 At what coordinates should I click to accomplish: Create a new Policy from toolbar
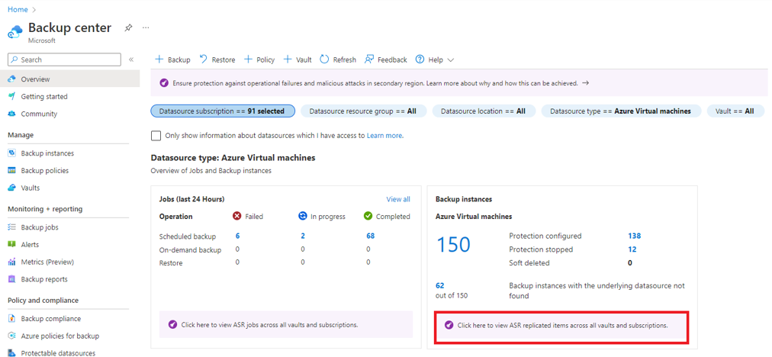pyautogui.click(x=259, y=59)
